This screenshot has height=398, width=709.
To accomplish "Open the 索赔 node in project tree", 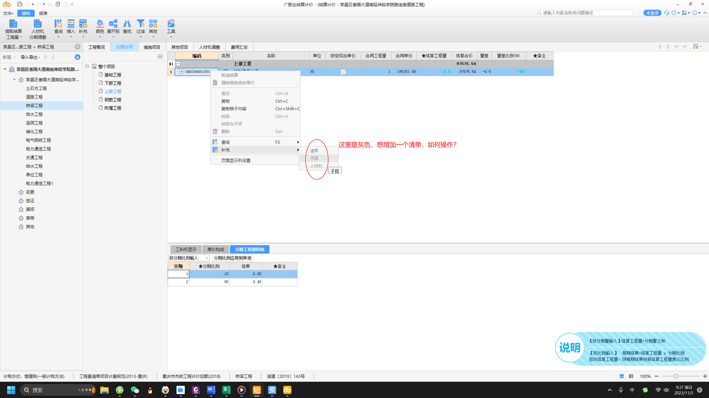I will (30, 218).
